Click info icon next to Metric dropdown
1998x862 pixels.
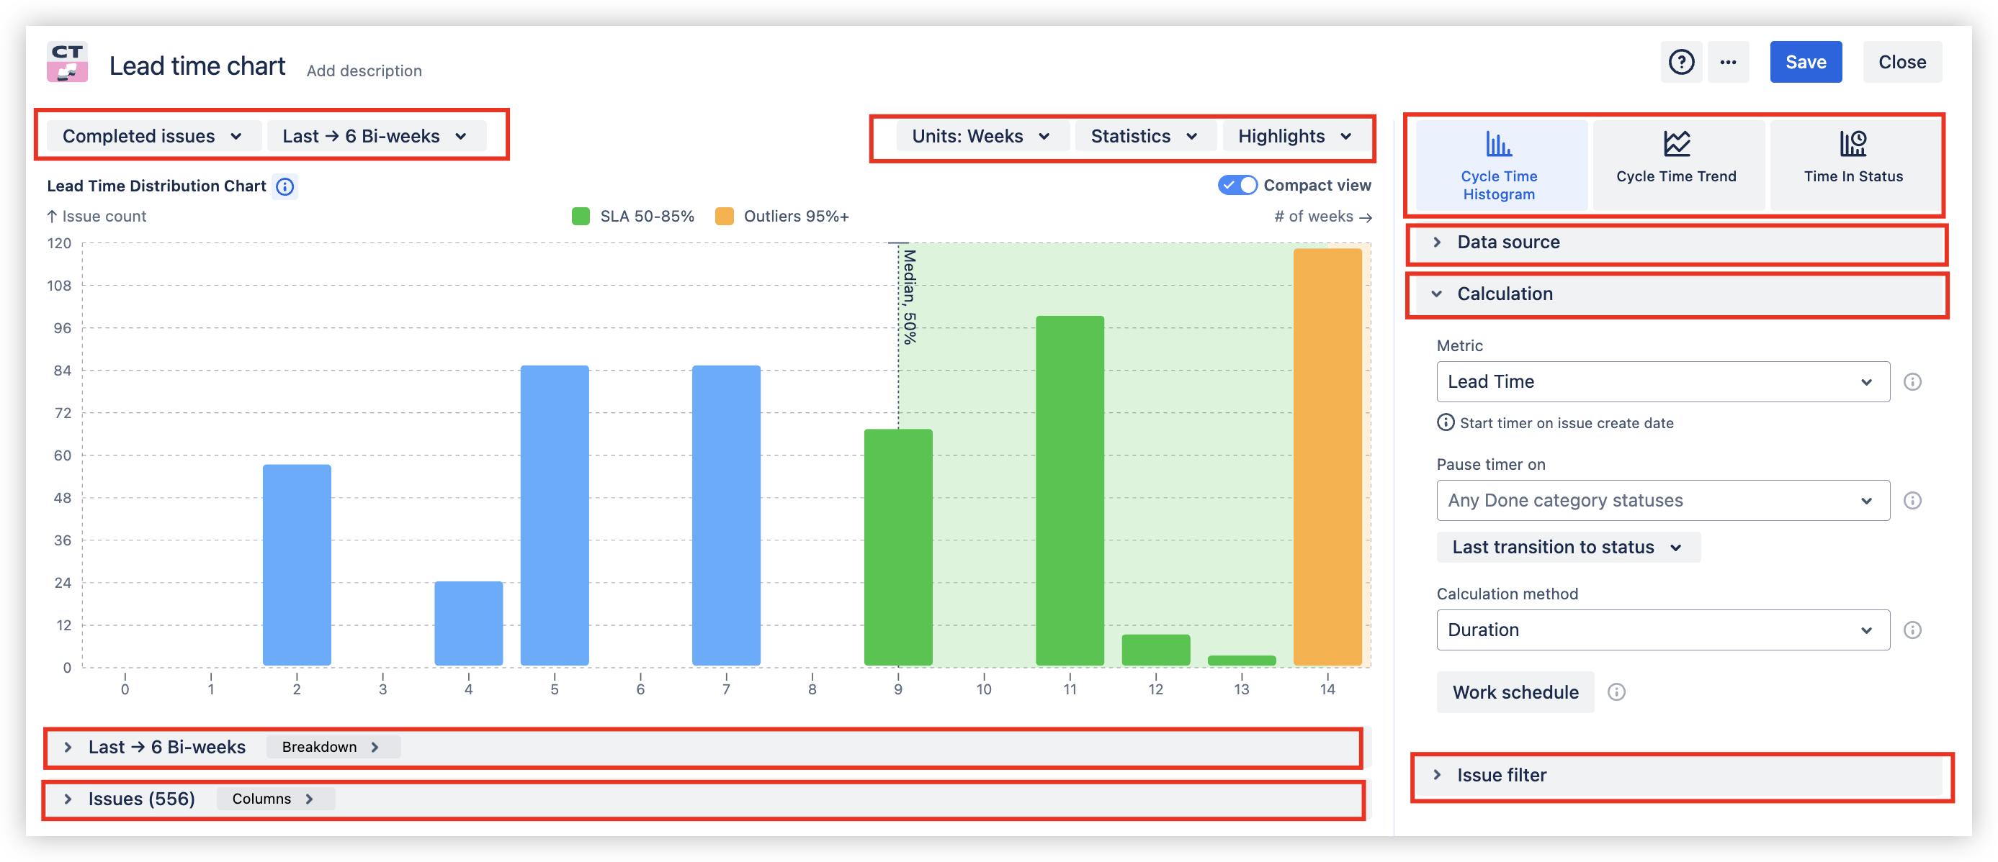tap(1912, 381)
